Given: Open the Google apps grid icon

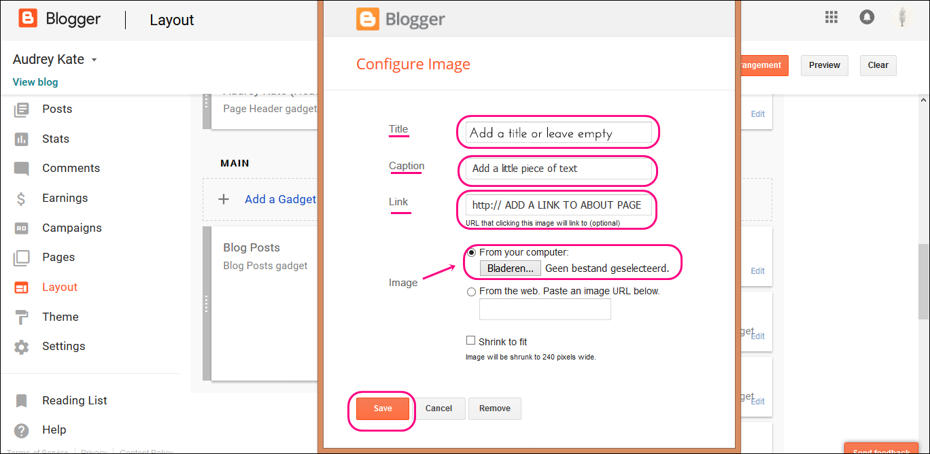Looking at the screenshot, I should point(831,18).
